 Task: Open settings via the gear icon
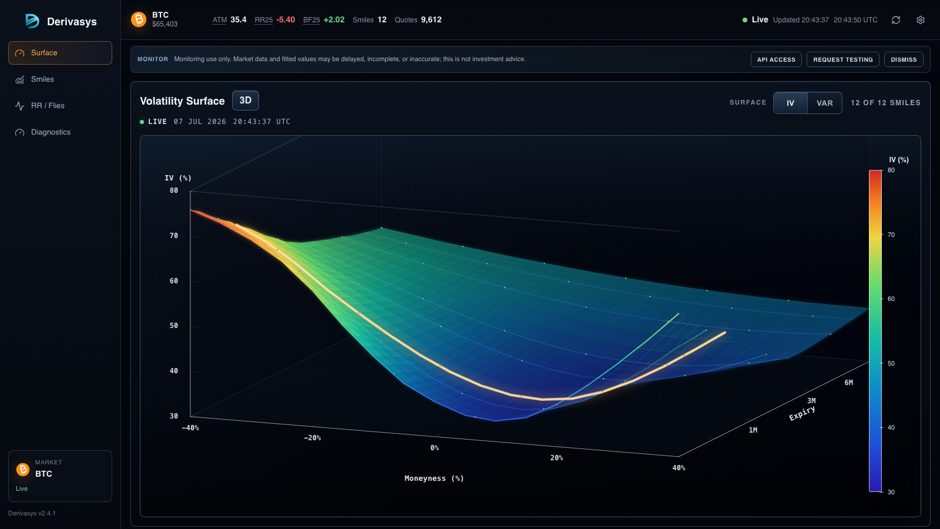click(x=921, y=20)
